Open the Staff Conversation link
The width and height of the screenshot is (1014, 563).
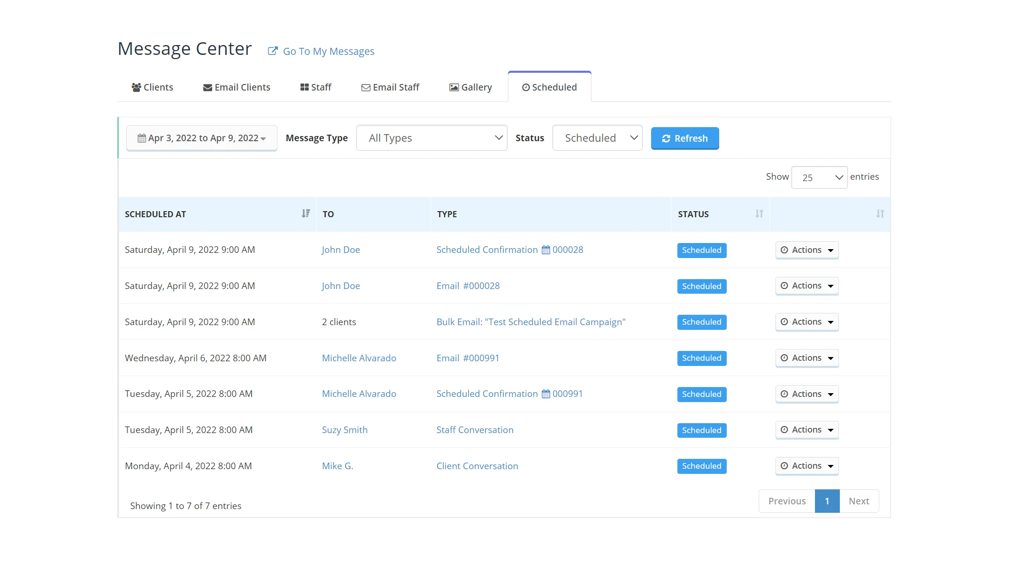(475, 430)
